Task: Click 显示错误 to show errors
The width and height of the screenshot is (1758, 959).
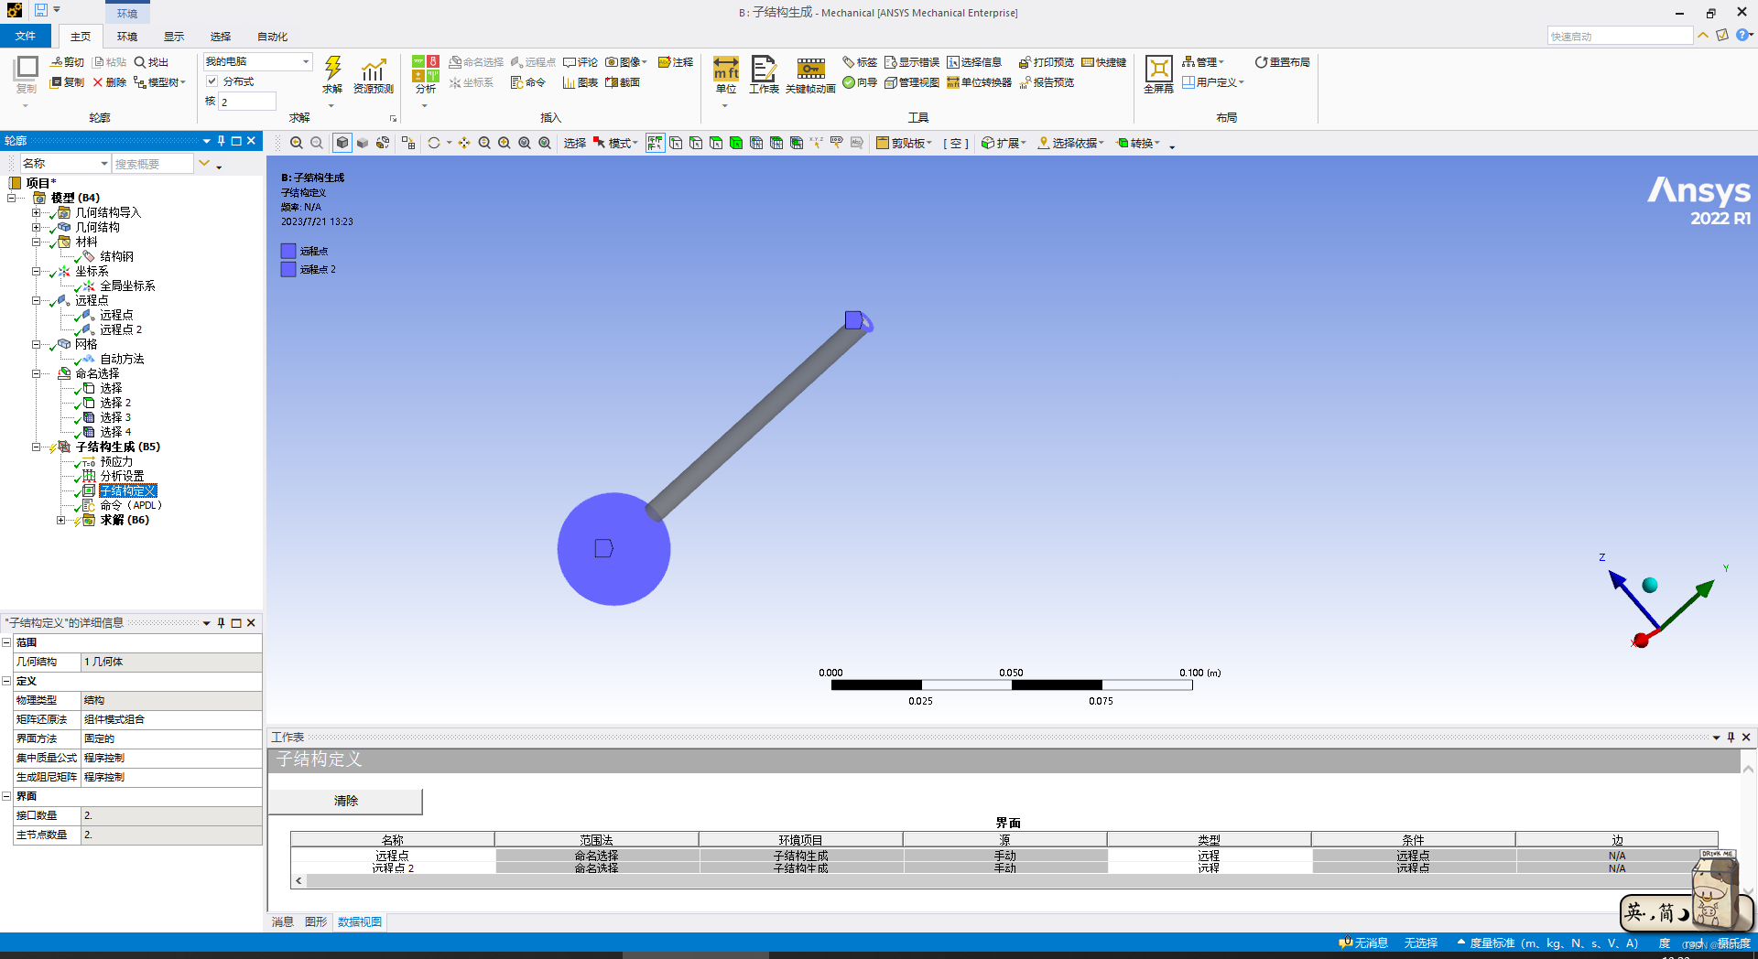Action: click(911, 62)
